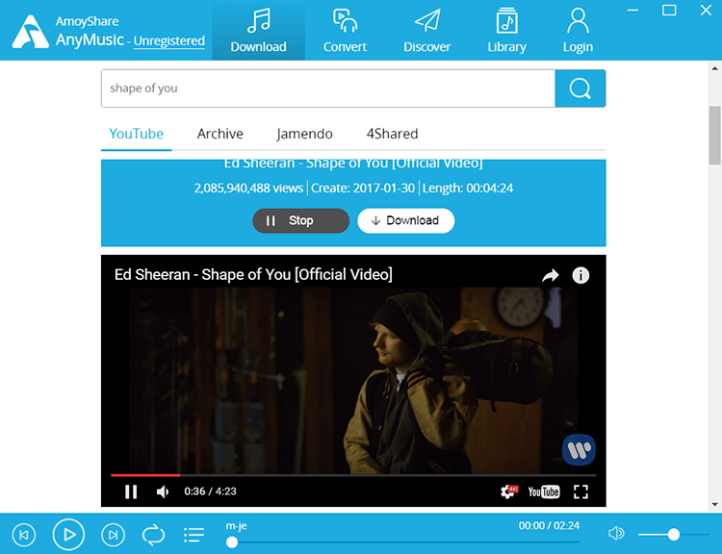Open the playlist queue icon

(193, 535)
